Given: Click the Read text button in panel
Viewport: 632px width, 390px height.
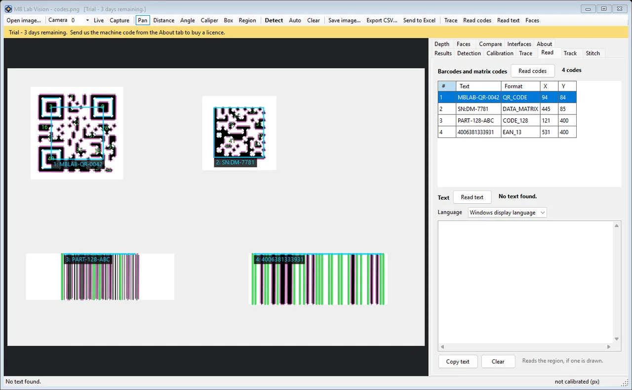Looking at the screenshot, I should click(472, 197).
